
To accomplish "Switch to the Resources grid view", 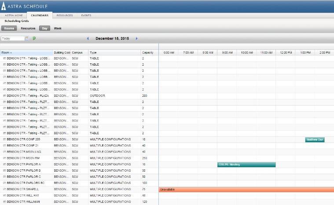I will click(x=28, y=28).
